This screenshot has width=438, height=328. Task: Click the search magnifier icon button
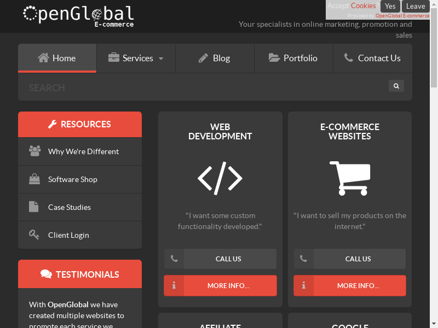(396, 86)
